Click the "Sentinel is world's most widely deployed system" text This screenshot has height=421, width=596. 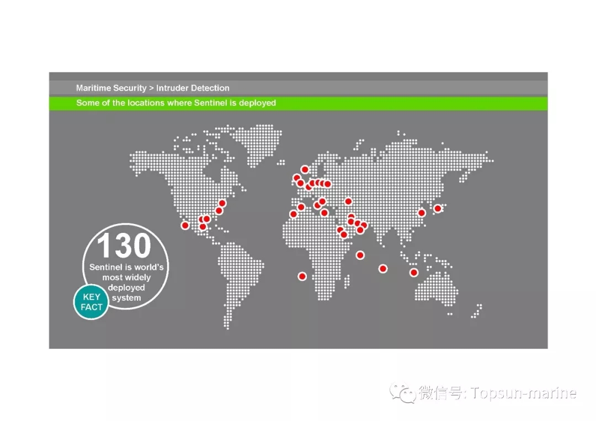pyautogui.click(x=126, y=283)
